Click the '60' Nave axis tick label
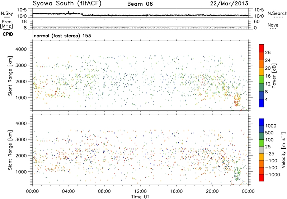Screen dimensions: 287x199 [257, 22]
